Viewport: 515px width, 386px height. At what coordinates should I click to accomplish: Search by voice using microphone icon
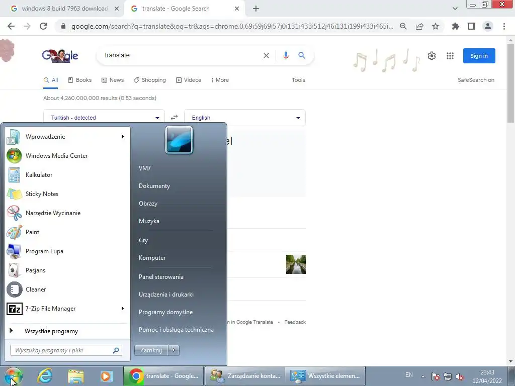tap(286, 55)
